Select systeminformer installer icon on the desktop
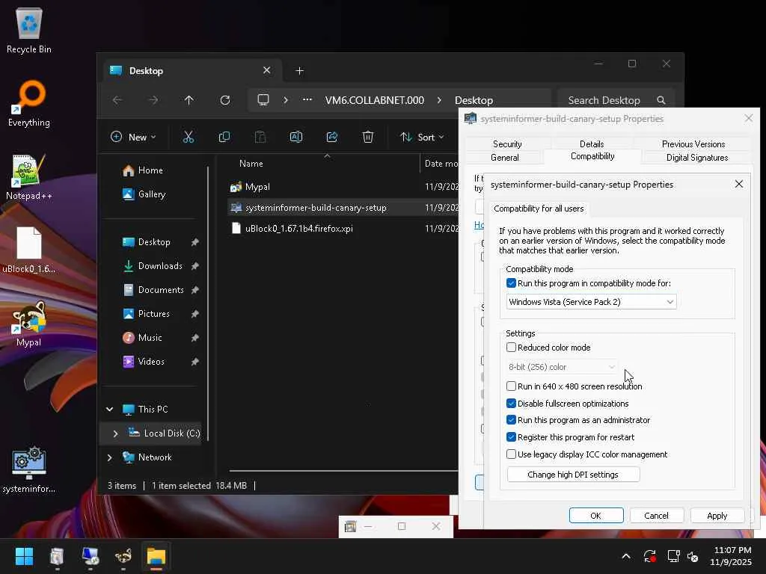 [x=29, y=469]
